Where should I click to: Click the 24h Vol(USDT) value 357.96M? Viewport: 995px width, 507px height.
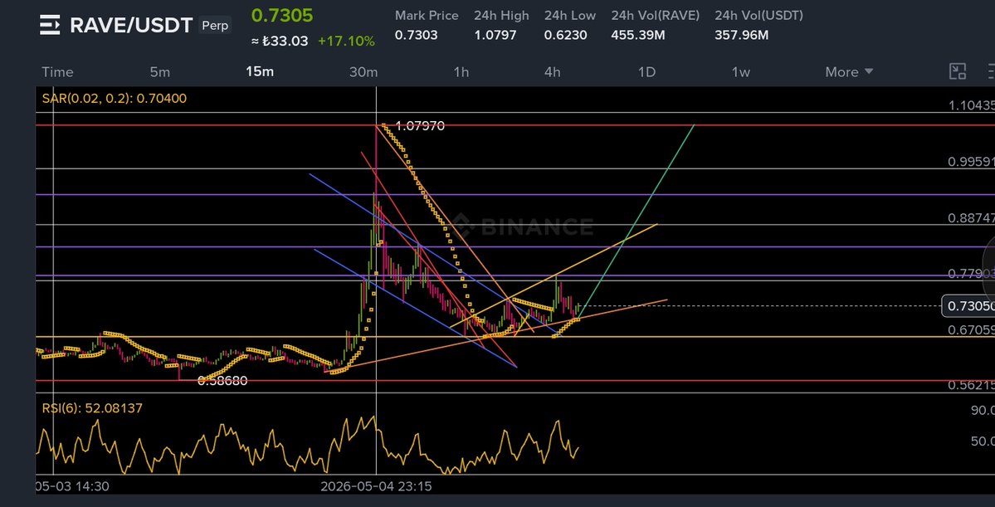pyautogui.click(x=742, y=35)
